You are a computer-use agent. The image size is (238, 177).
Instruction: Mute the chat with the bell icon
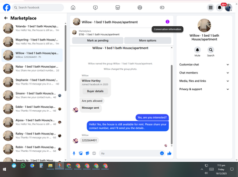point(198,50)
